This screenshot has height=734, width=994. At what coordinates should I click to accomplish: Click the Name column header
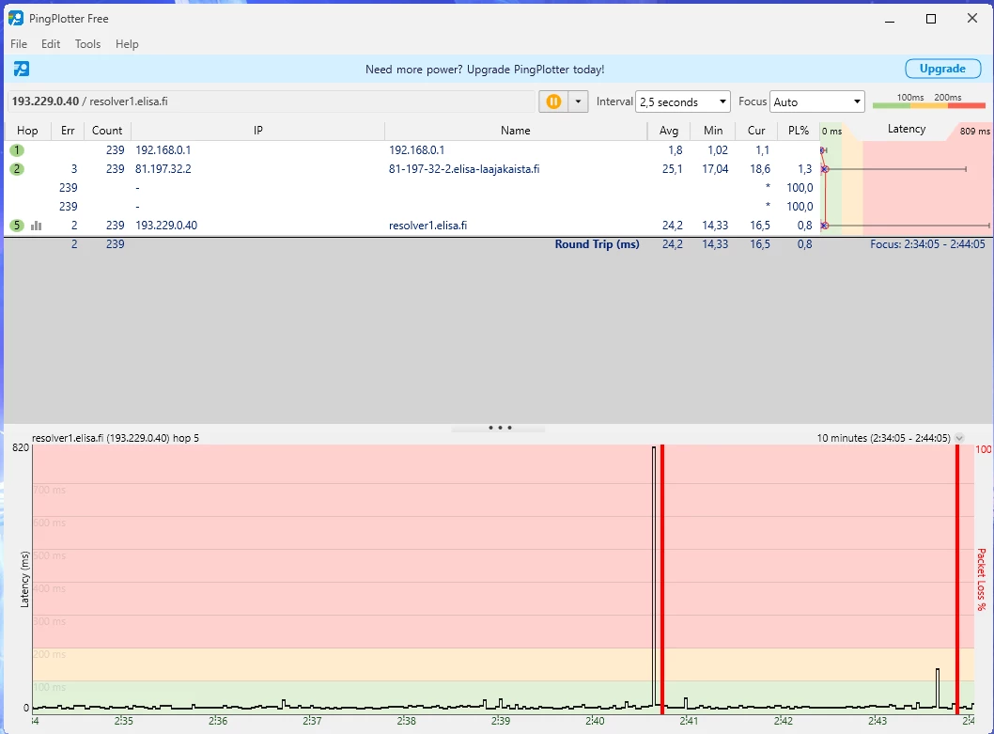(516, 130)
